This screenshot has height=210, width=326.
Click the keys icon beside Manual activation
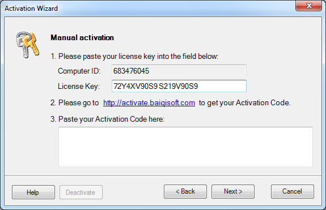[27, 45]
